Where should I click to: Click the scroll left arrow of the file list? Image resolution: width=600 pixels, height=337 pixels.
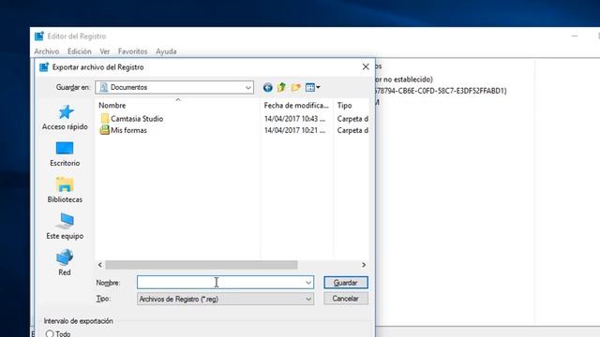coord(100,265)
